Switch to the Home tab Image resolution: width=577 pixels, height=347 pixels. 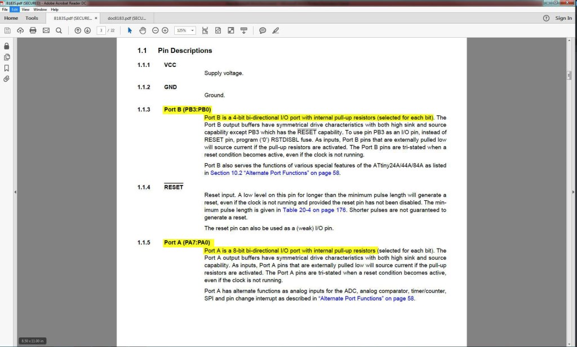point(11,18)
